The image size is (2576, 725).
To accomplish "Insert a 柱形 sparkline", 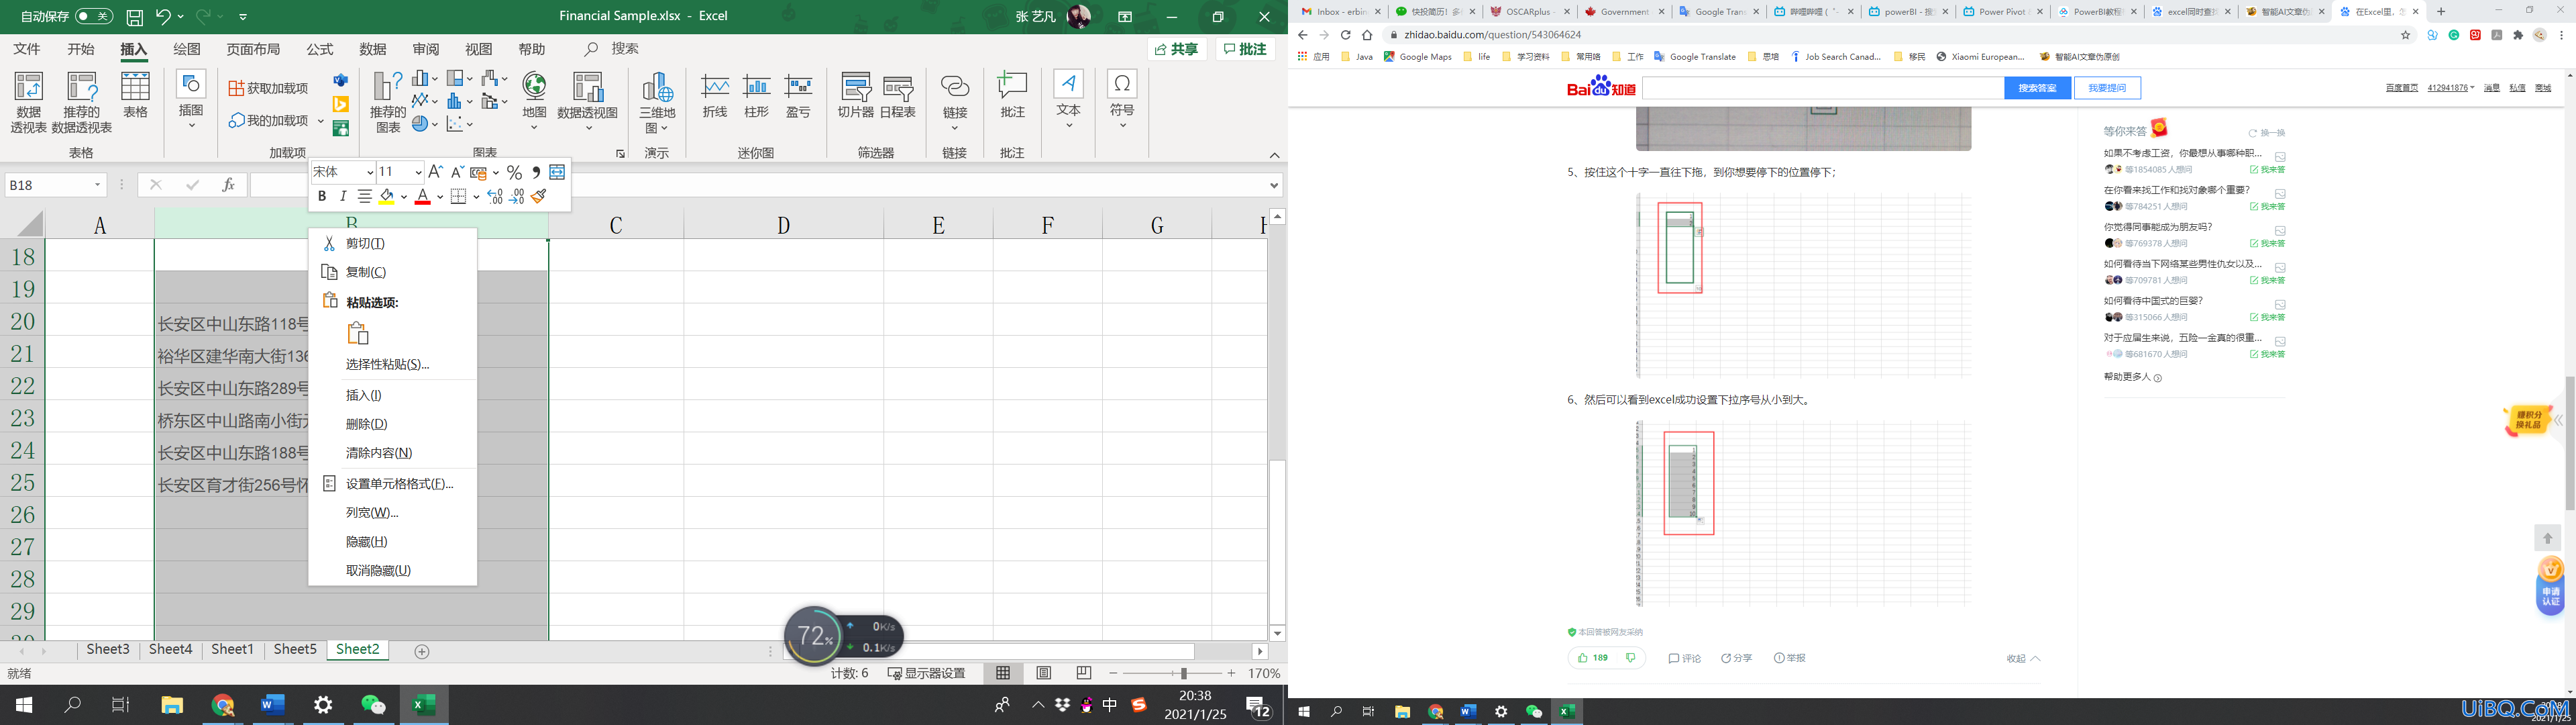I will coord(757,96).
